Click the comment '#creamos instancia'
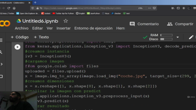This screenshot has width=196, height=110. pyautogui.click(x=47, y=51)
